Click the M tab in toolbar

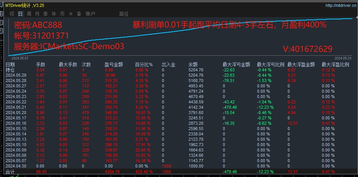coord(71,14)
